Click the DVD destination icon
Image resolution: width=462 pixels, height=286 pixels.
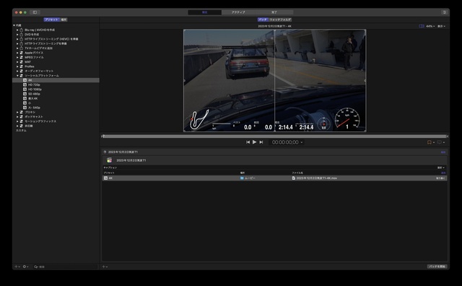[21, 35]
